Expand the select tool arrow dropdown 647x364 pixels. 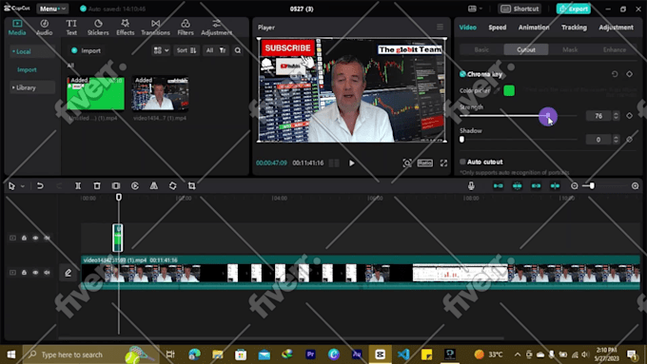point(23,186)
